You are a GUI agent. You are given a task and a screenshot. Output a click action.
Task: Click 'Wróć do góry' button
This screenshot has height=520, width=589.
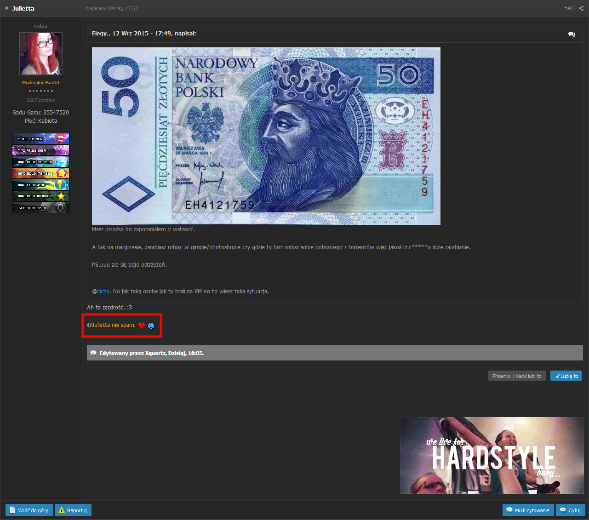pyautogui.click(x=29, y=510)
